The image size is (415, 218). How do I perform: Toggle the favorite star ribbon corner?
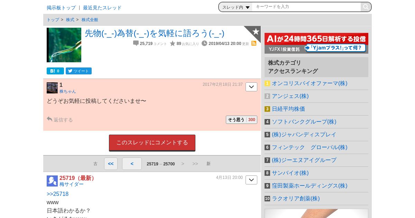pyautogui.click(x=255, y=32)
